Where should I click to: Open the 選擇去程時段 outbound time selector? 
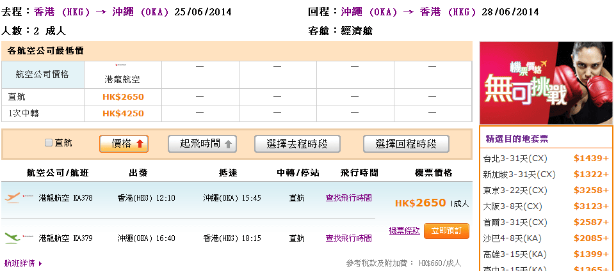[x=296, y=144]
